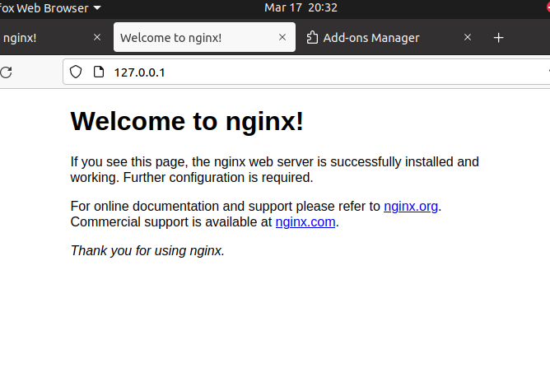The image size is (550, 368).
Task: Reload the current page
Action: [6, 72]
